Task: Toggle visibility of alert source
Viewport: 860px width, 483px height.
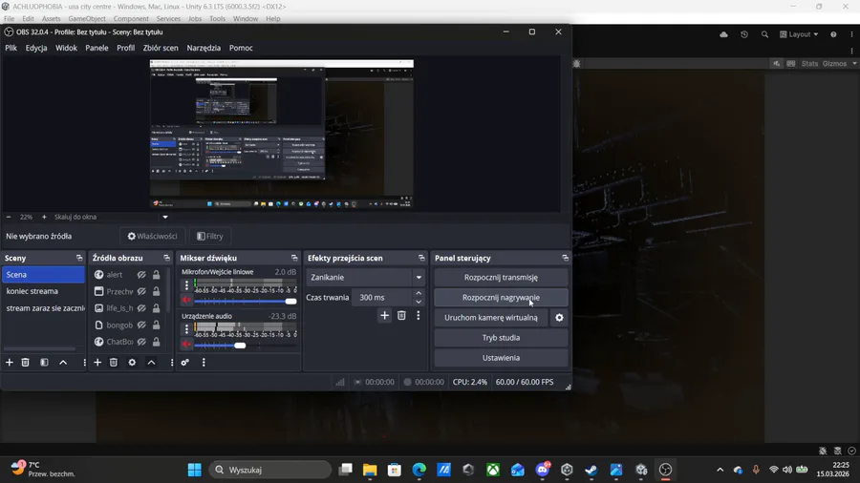Action: (141, 275)
